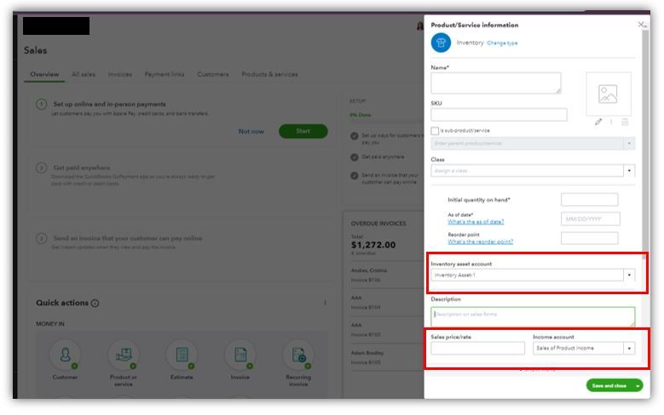Click the info icon beside Quick actions

coord(95,303)
